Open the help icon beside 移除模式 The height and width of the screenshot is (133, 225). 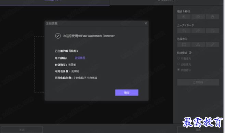[x=190, y=53]
